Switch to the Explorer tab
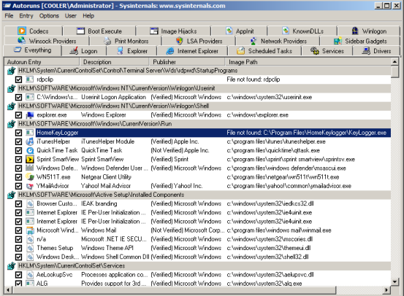404x296 pixels. tap(132, 51)
